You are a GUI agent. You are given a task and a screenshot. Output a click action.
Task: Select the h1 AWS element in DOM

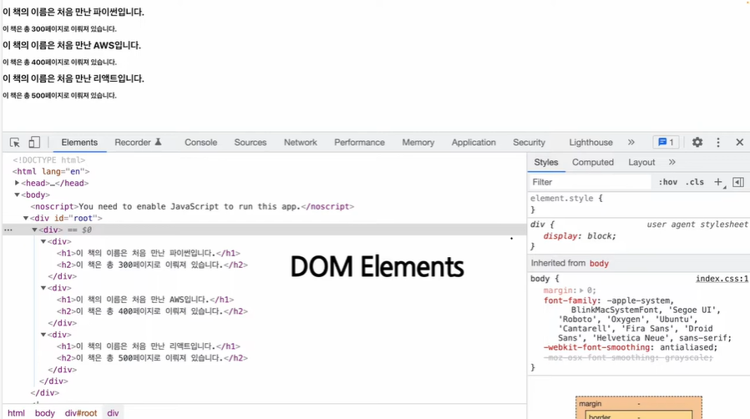pyautogui.click(x=145, y=300)
